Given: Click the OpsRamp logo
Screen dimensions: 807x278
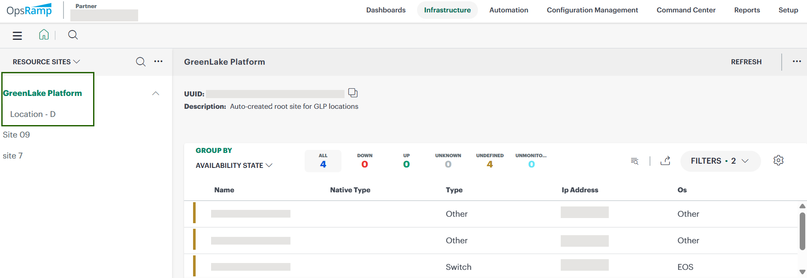Looking at the screenshot, I should [x=29, y=10].
